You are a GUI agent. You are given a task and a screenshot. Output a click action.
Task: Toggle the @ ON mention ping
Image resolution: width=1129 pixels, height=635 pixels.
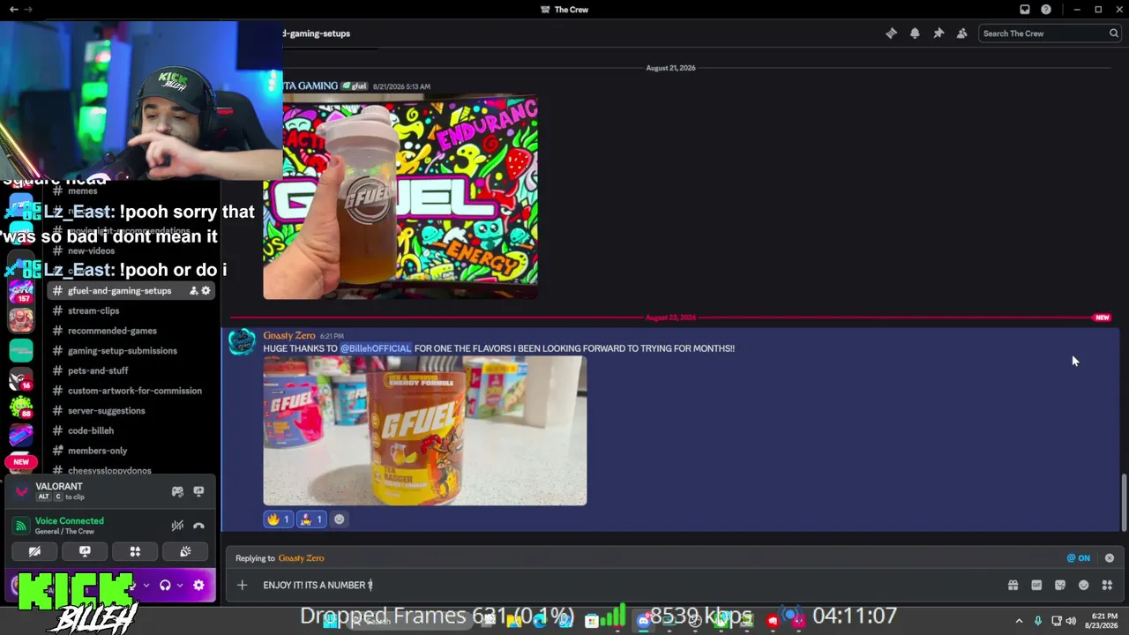[1078, 558]
